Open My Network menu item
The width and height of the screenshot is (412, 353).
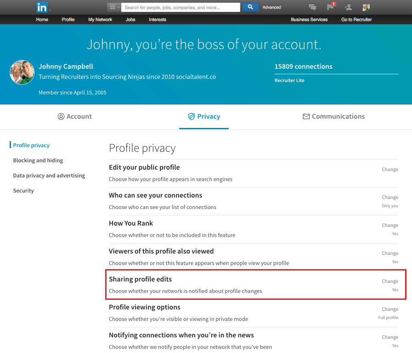click(100, 19)
